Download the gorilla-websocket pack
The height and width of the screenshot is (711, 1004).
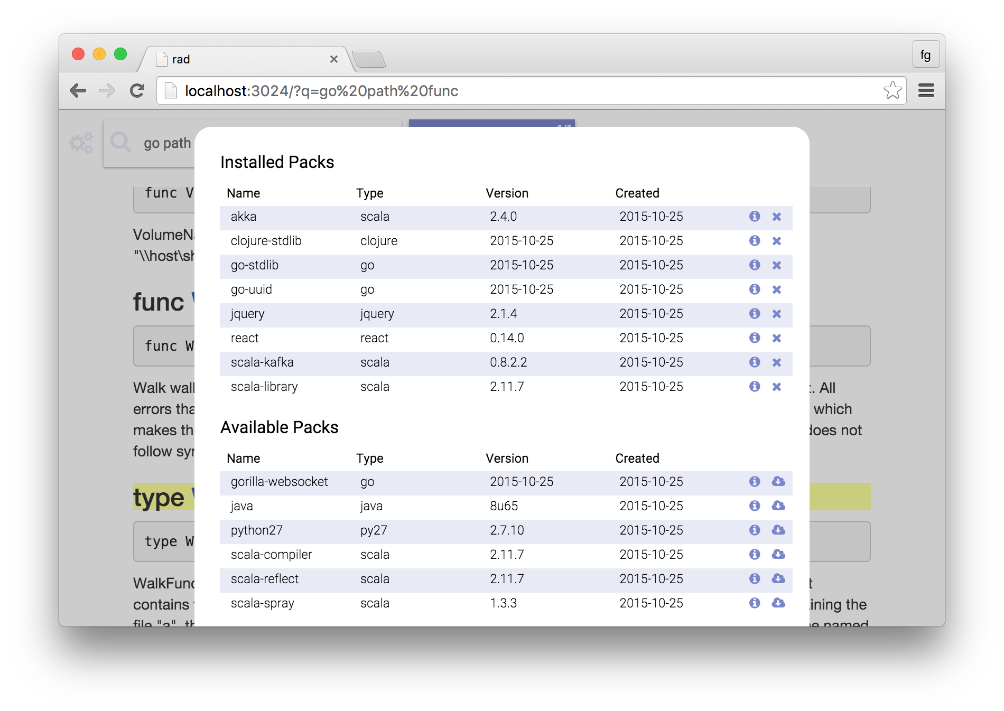pyautogui.click(x=778, y=482)
